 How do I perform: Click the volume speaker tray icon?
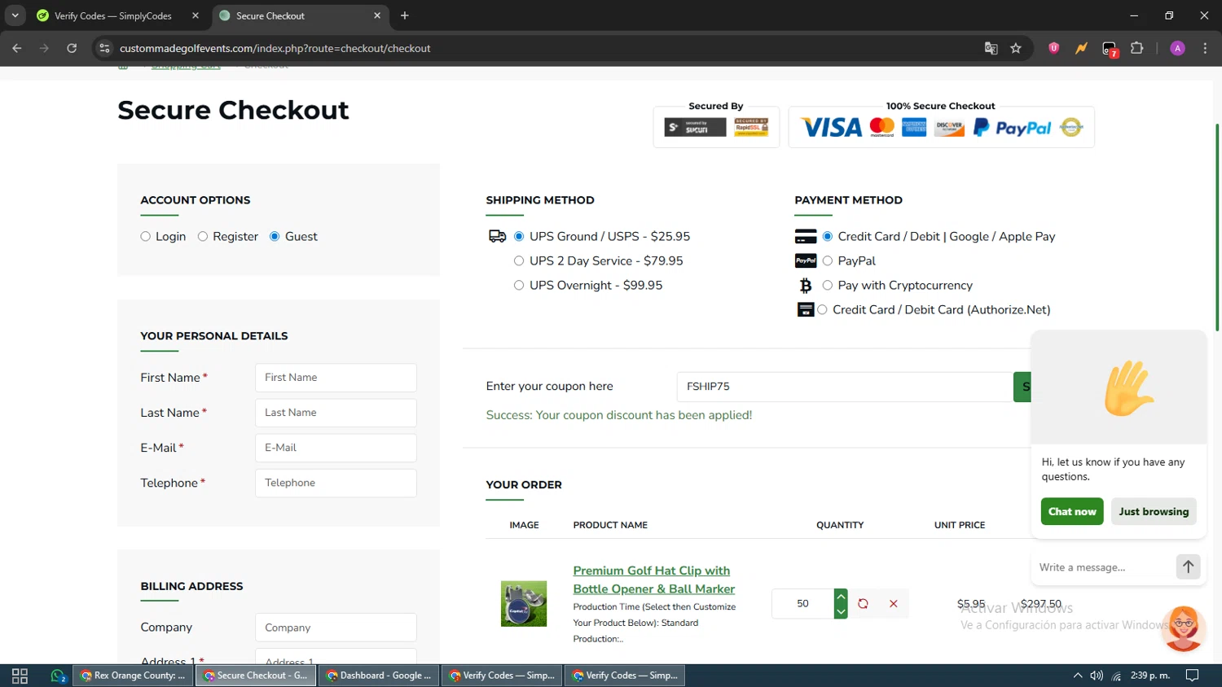(1097, 676)
